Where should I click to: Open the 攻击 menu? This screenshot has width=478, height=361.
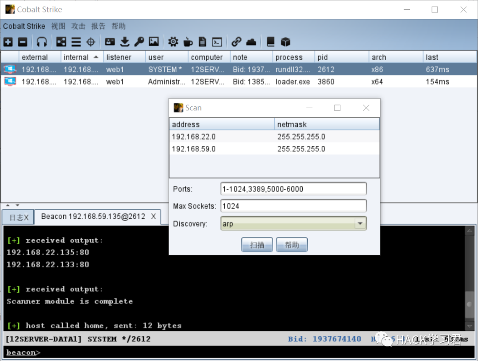coord(78,26)
